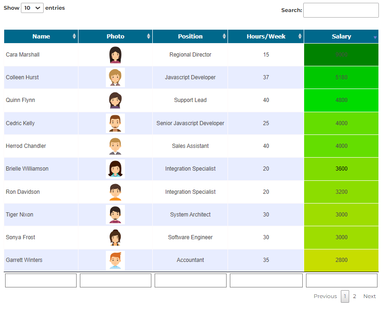Viewport: 384px width, 312px height.
Task: Reverse the Salary column sort arrow
Action: tap(375, 38)
